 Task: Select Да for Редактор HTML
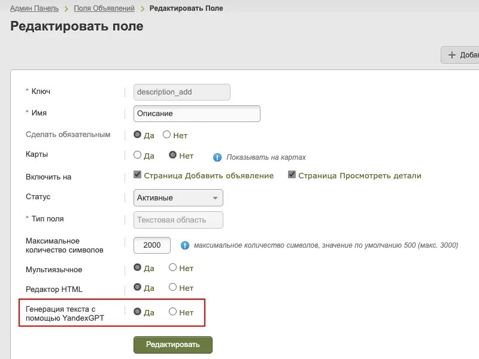137,288
